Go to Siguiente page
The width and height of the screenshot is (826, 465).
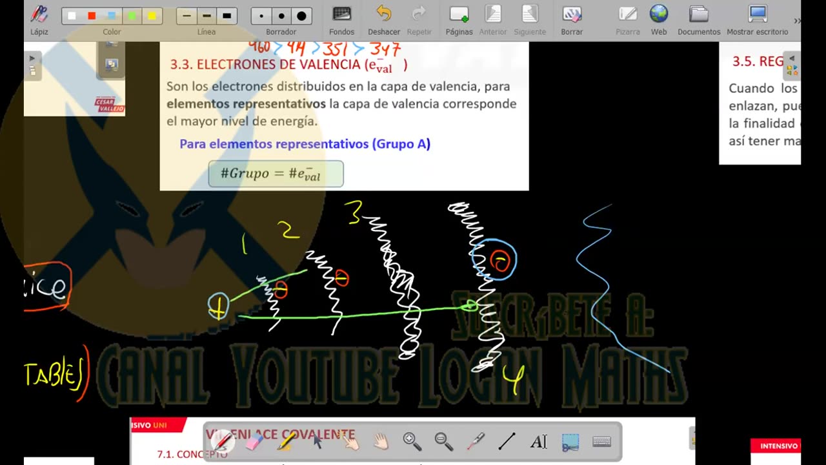pyautogui.click(x=530, y=19)
